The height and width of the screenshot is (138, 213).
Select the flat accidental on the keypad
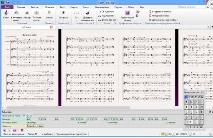(197, 107)
